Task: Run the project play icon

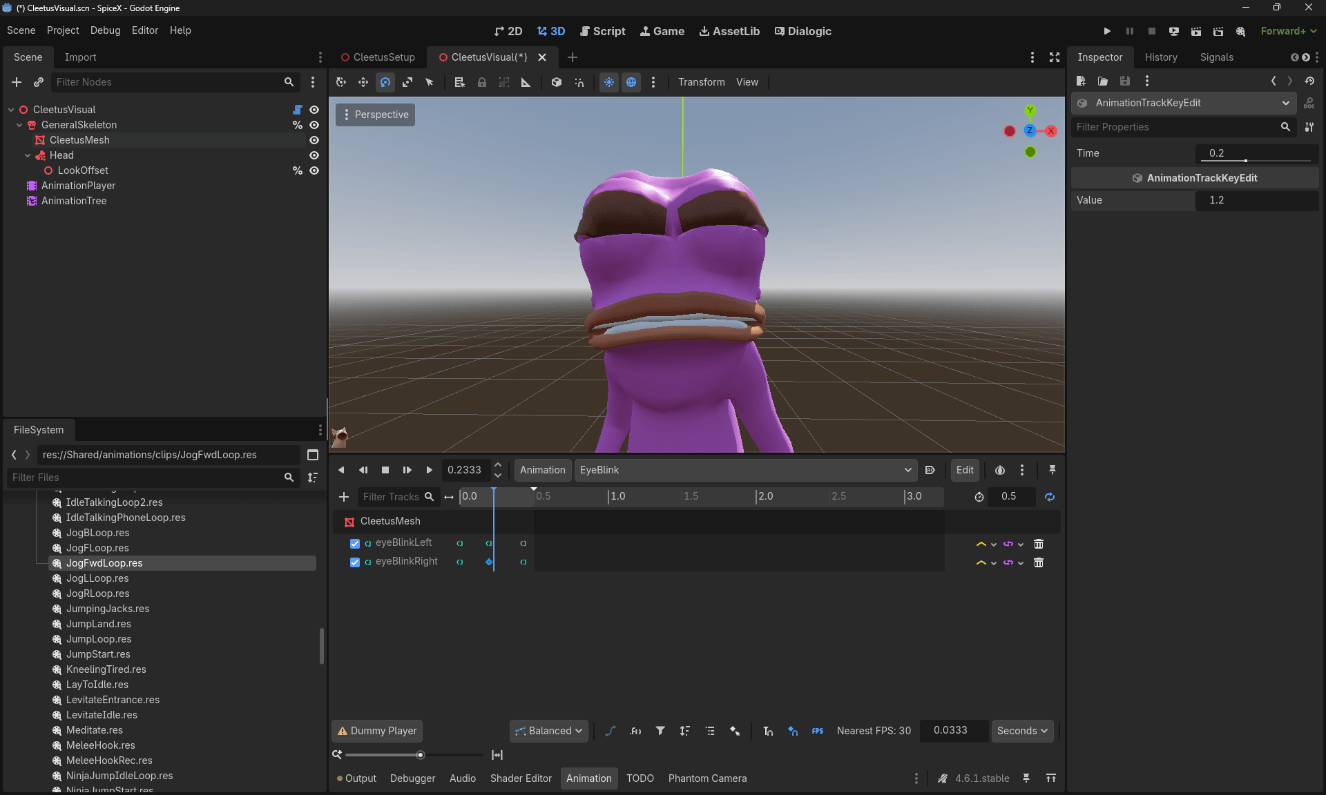Action: (x=1107, y=31)
